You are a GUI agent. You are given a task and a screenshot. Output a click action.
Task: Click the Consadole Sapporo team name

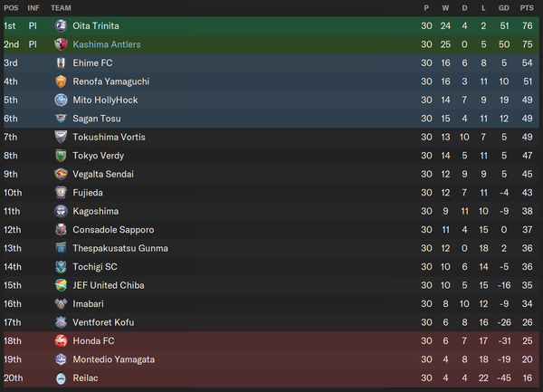point(113,230)
